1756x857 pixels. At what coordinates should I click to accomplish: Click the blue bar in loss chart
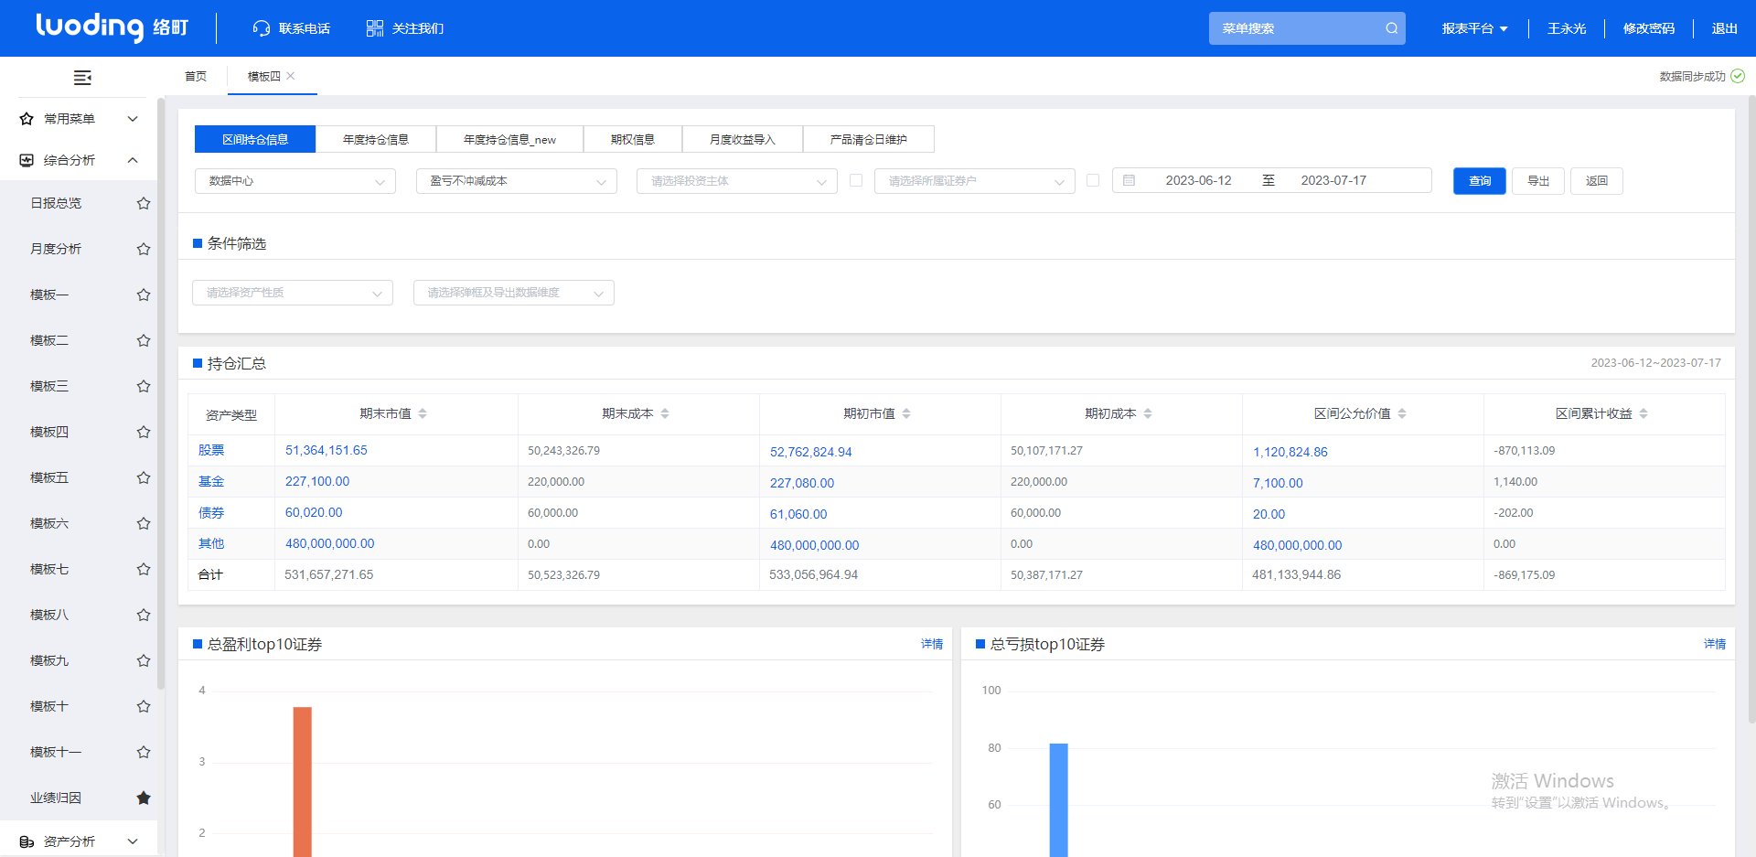[x=1059, y=800]
